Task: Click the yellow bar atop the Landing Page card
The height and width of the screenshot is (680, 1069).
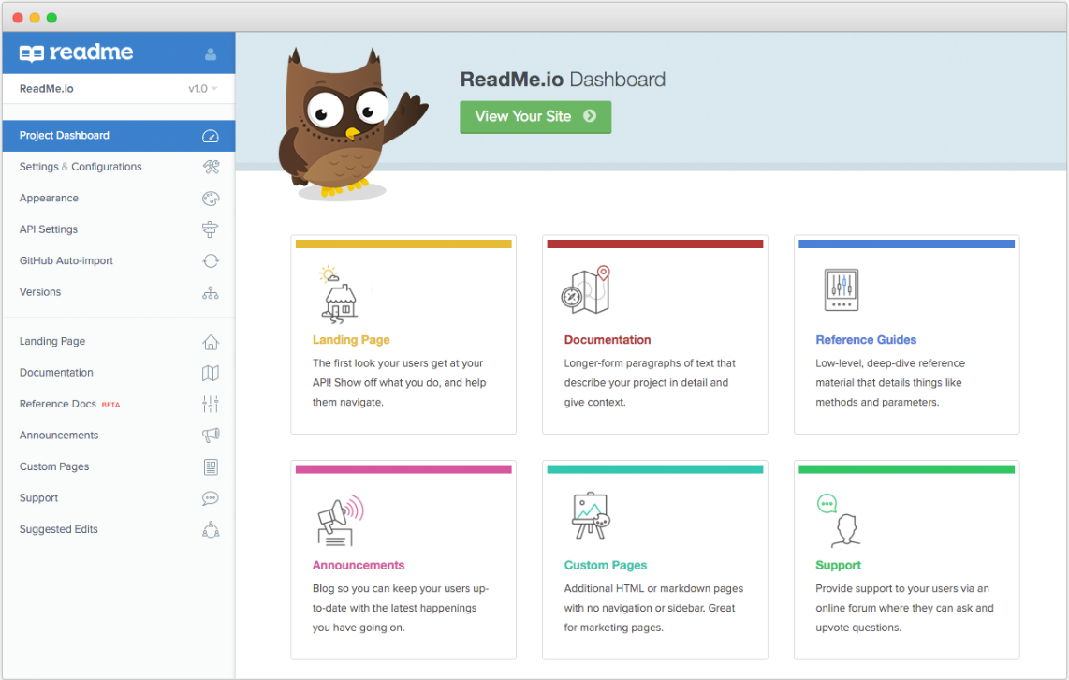Action: (x=403, y=243)
